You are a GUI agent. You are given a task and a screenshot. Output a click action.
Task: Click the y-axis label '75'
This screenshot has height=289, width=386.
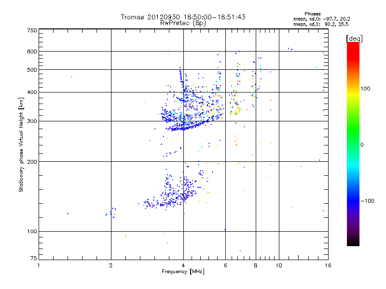click(x=34, y=258)
